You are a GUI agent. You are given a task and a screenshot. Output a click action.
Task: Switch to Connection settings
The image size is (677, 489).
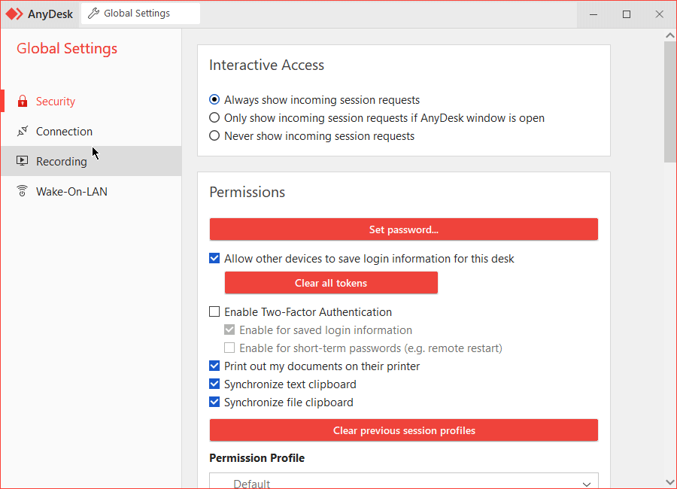click(91, 132)
